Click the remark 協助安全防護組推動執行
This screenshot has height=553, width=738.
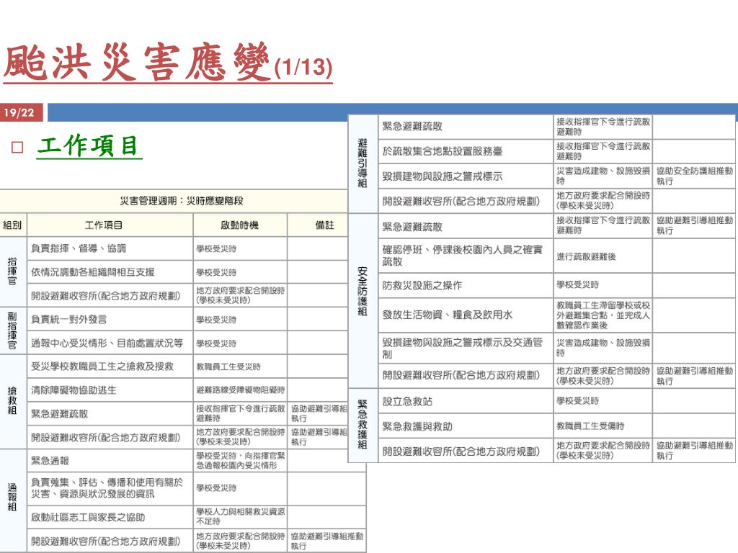(694, 176)
